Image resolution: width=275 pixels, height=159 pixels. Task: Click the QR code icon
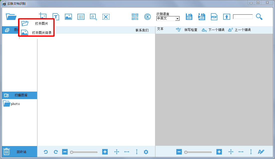point(135,17)
